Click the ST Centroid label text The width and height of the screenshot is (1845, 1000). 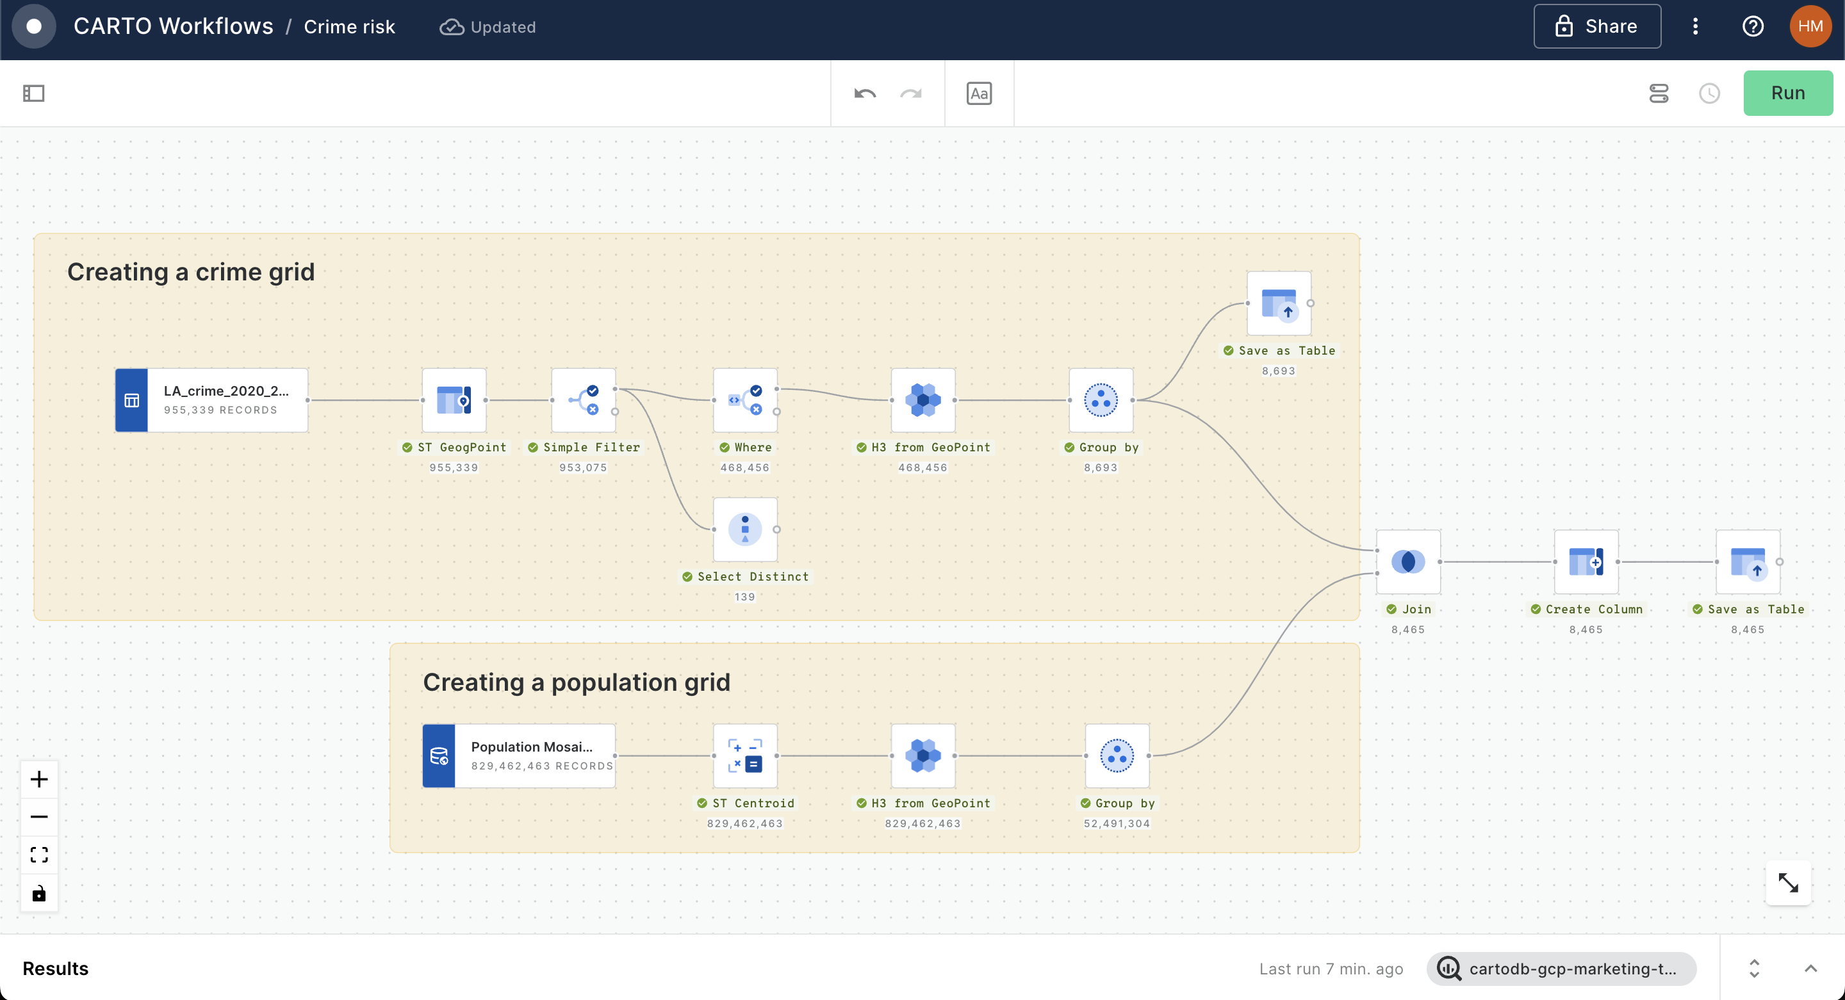point(753,803)
